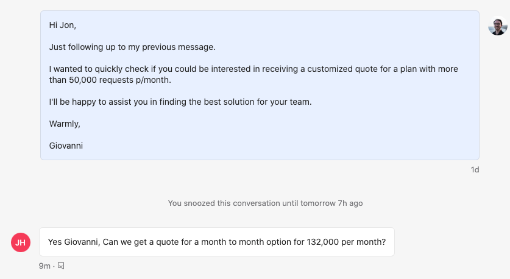This screenshot has height=279, width=510.
Task: Click the 9m timestamp below customer message
Action: (x=44, y=266)
